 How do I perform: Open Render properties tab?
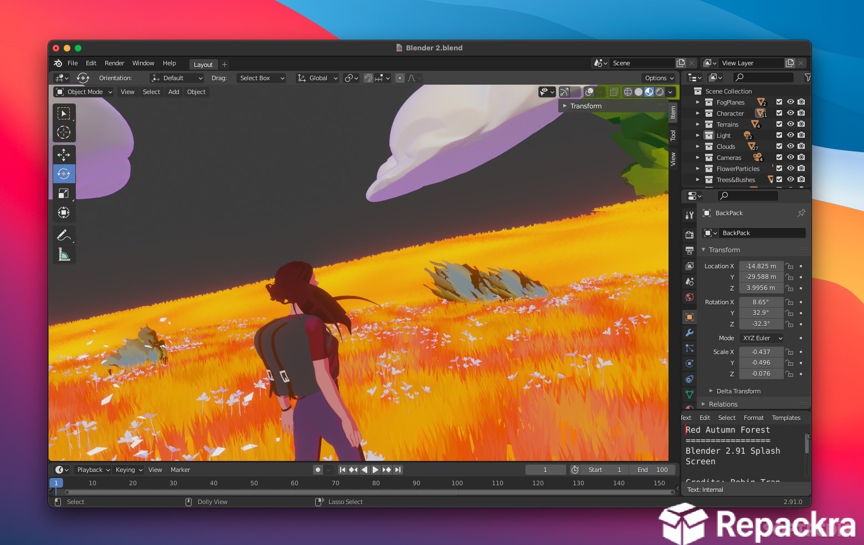(690, 235)
